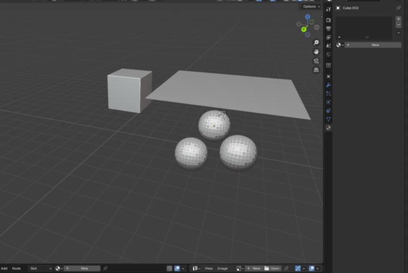This screenshot has height=273, width=408.
Task: Open the View Layer properties tab
Action: (328, 37)
